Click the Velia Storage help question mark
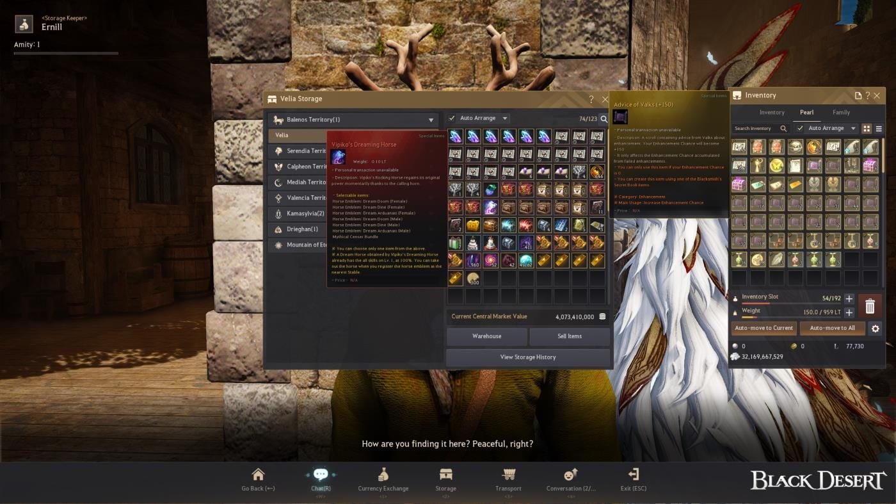This screenshot has width=896, height=504. pos(591,99)
